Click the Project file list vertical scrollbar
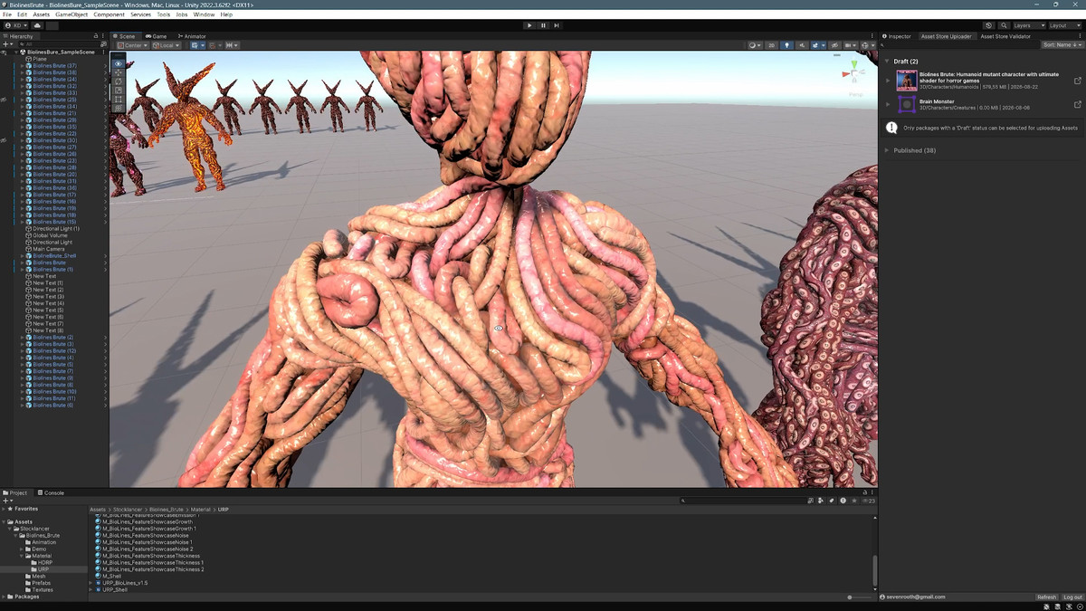This screenshot has height=611, width=1086. click(x=874, y=572)
